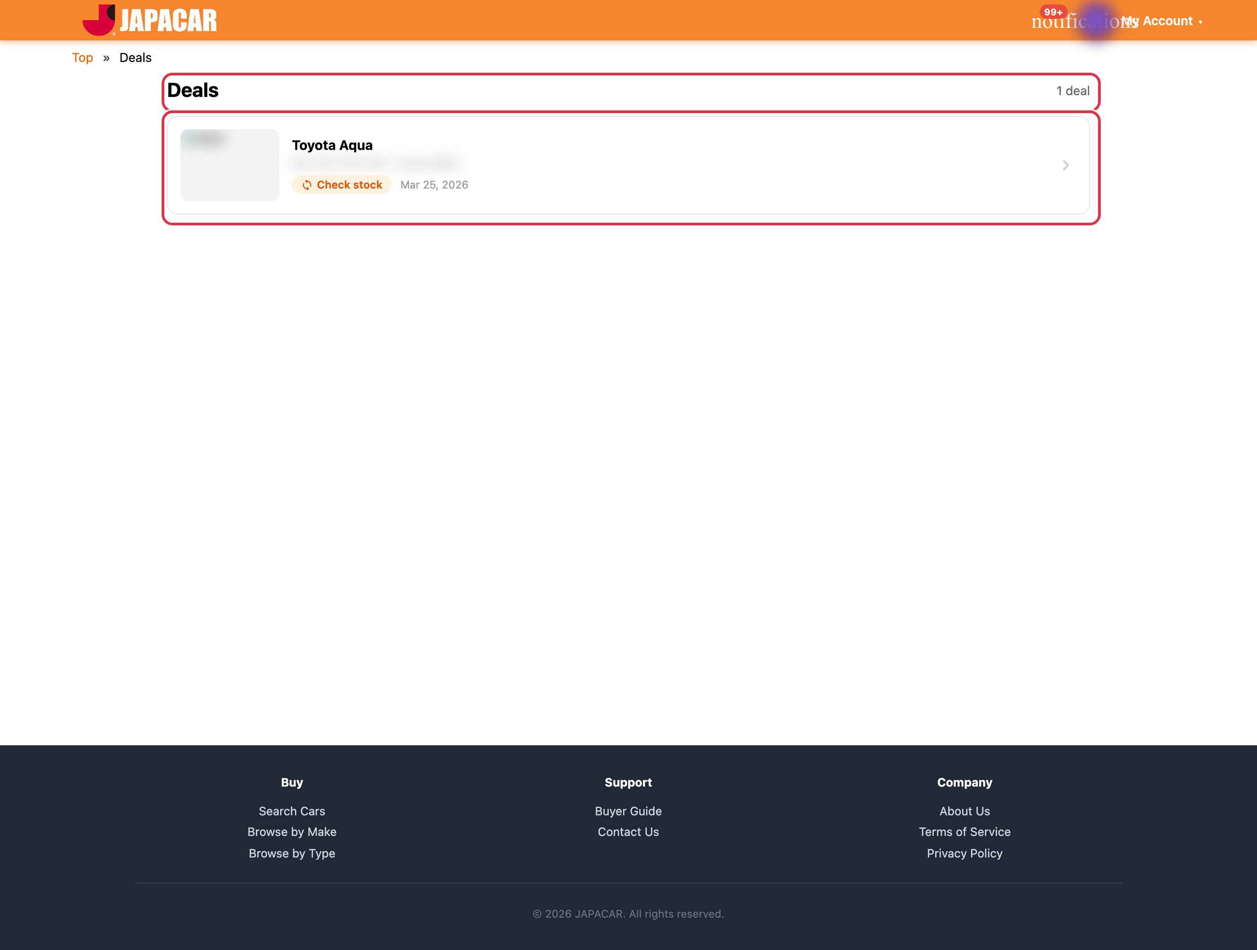
Task: Open the Buyer Guide footer link
Action: (x=628, y=811)
